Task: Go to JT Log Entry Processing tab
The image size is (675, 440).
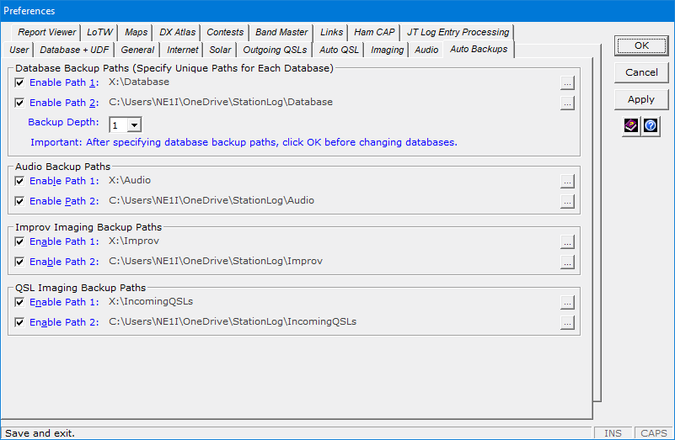Action: pos(458,32)
